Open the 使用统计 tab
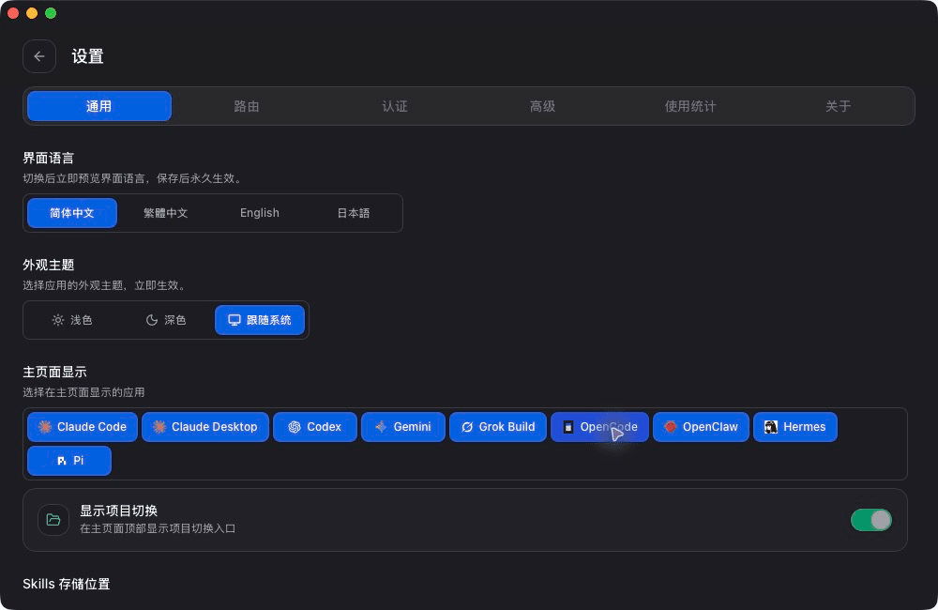The image size is (938, 610). pyautogui.click(x=690, y=106)
